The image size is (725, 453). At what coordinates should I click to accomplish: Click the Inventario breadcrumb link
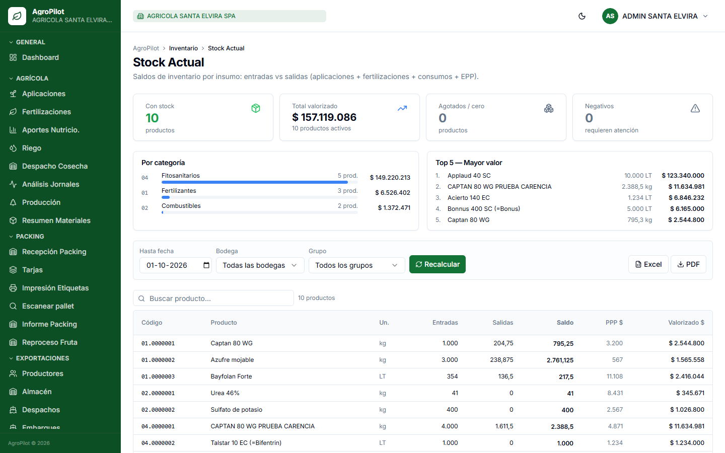coord(183,48)
